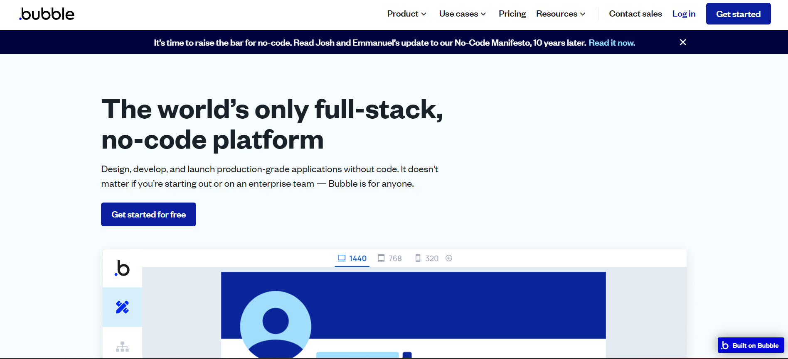
Task: Follow the Log in link
Action: pos(684,14)
